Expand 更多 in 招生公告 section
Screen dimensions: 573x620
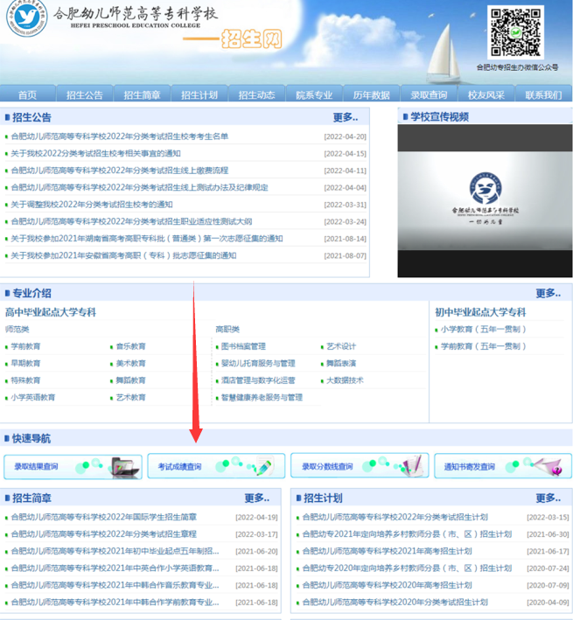(x=346, y=117)
